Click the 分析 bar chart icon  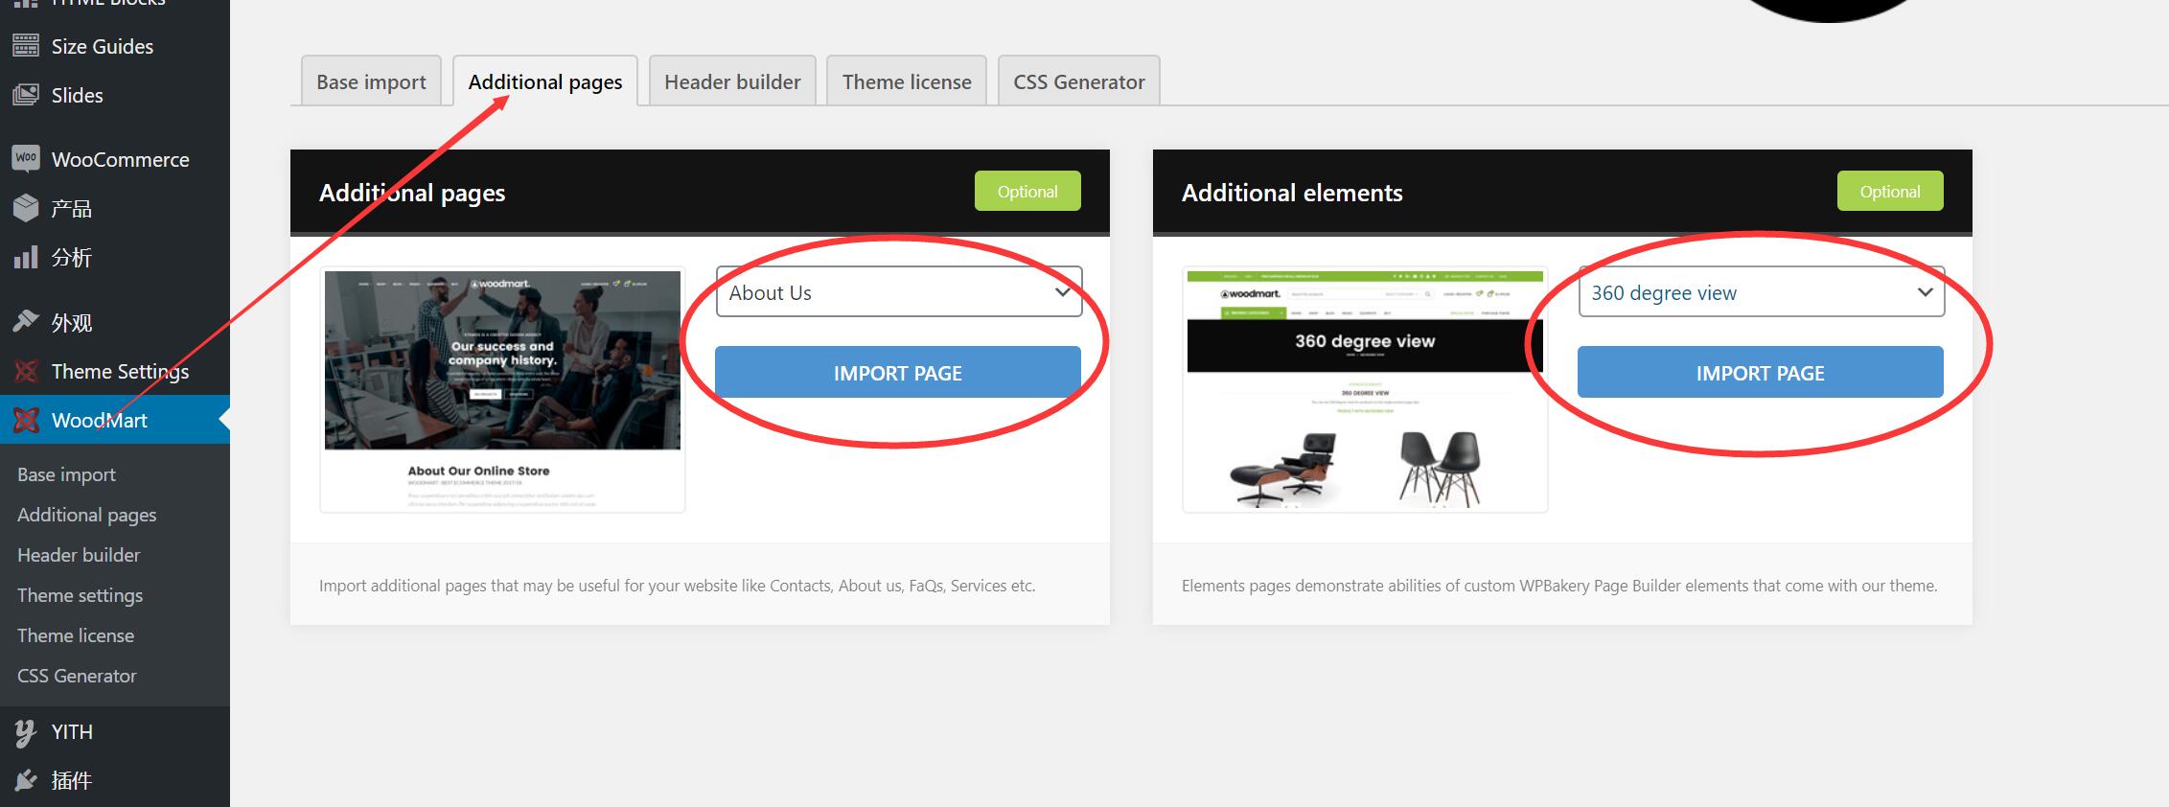[26, 257]
